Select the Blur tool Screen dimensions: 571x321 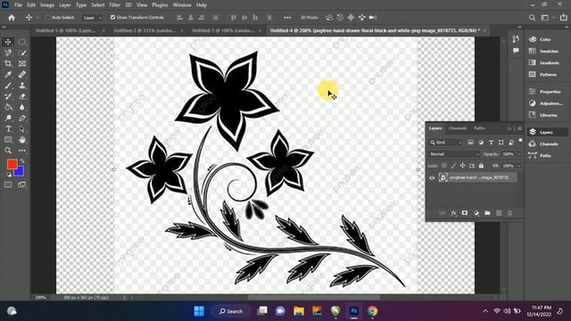pyautogui.click(x=21, y=107)
